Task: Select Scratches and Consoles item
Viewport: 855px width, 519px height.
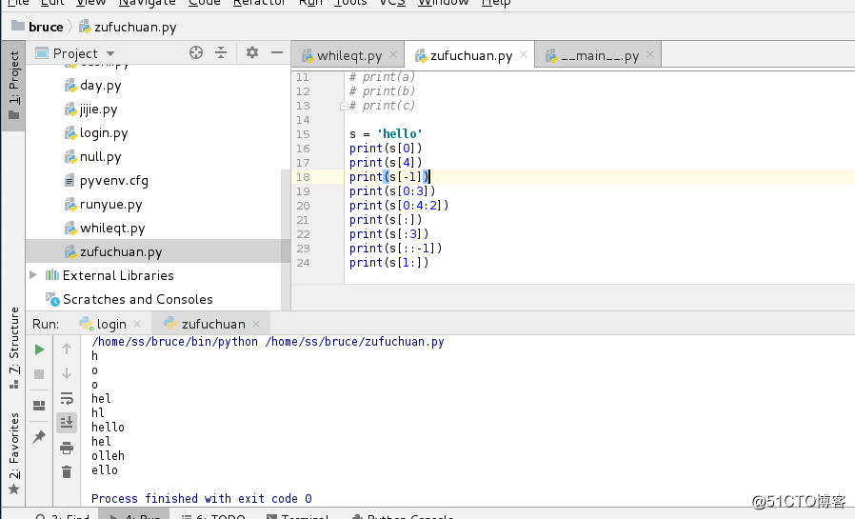Action: (x=138, y=299)
